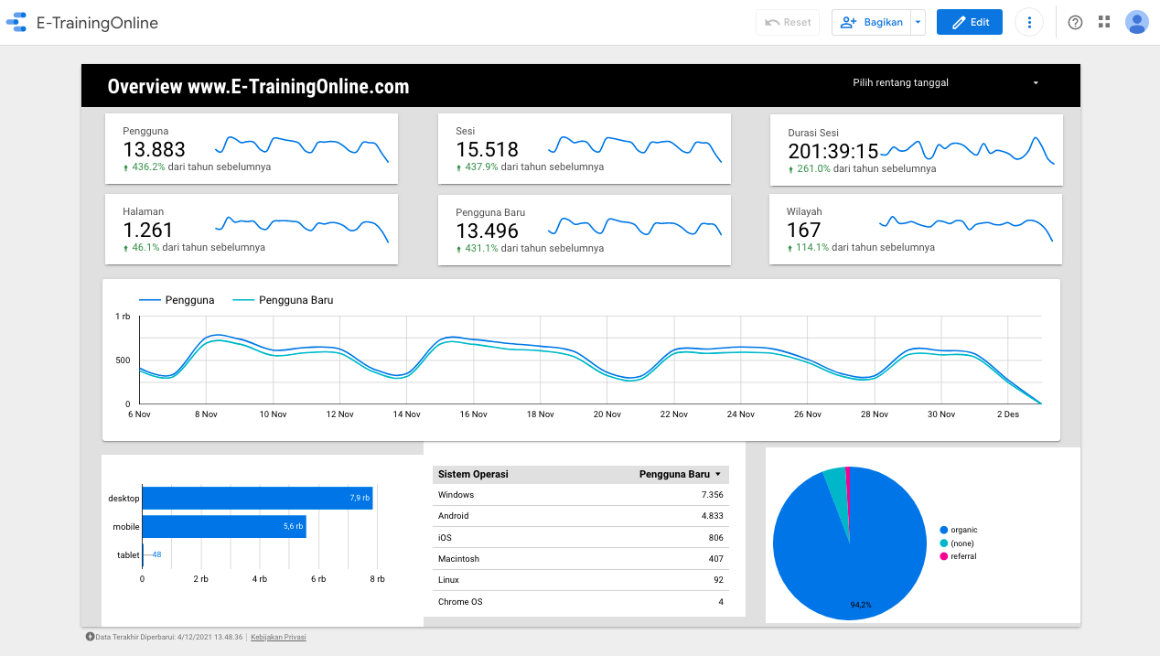Click the mobile bar in bar chart
Viewport: 1160px width, 656px height.
pos(224,526)
